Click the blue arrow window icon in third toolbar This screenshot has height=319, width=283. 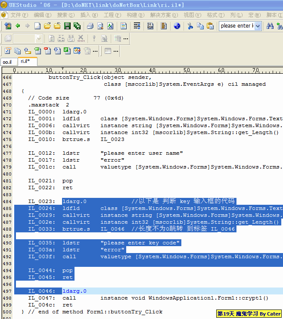tap(8, 51)
